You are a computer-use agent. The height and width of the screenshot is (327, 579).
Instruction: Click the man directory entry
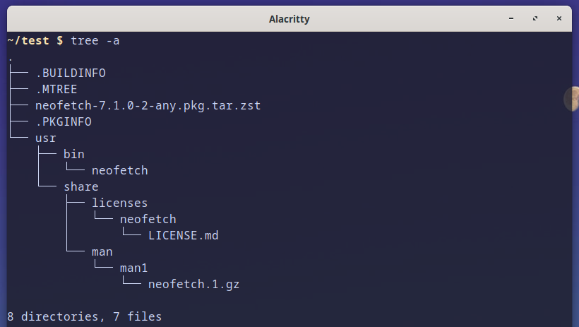[x=102, y=252]
